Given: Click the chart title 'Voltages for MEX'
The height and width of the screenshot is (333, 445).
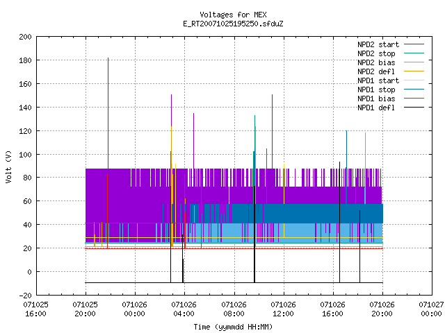Looking at the screenshot, I should [233, 15].
